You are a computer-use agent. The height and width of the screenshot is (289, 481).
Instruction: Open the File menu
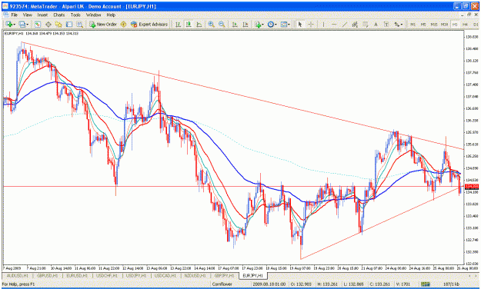coord(14,15)
